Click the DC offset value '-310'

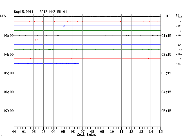[179, 35]
